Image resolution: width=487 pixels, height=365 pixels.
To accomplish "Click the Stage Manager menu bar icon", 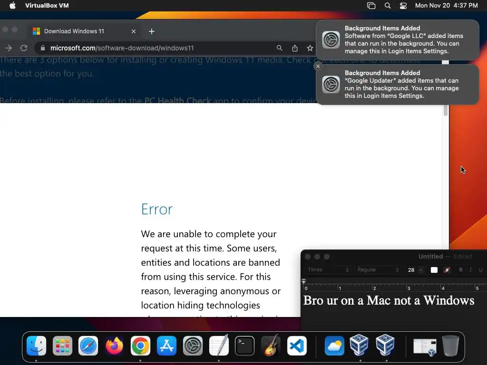I will pos(371,6).
